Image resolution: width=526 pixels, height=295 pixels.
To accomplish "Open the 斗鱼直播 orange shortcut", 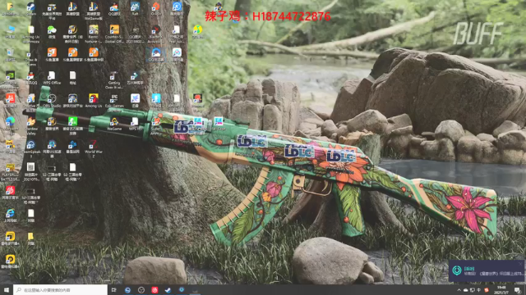I will (52, 55).
